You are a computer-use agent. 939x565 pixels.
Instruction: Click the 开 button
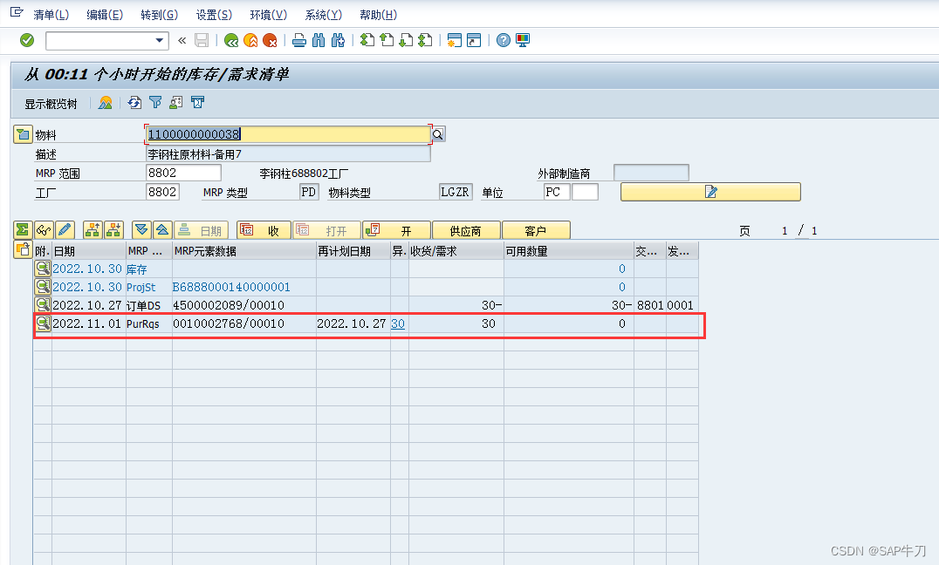point(396,230)
